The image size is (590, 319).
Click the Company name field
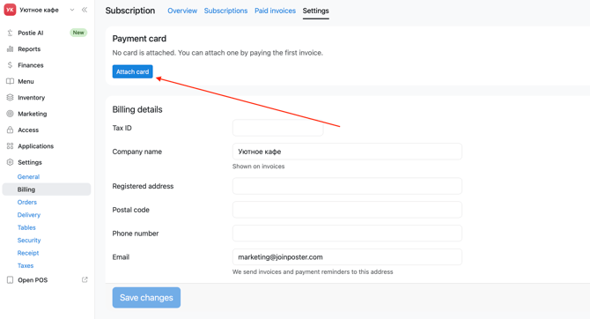pos(347,152)
